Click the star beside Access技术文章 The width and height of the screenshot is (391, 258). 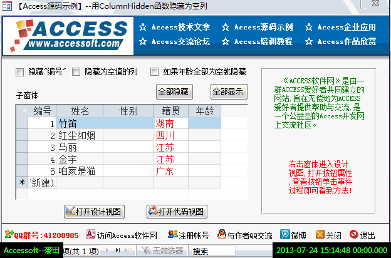[x=143, y=27]
